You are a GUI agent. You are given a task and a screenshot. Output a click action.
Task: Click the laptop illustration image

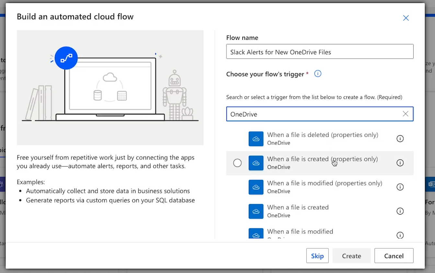[110, 88]
